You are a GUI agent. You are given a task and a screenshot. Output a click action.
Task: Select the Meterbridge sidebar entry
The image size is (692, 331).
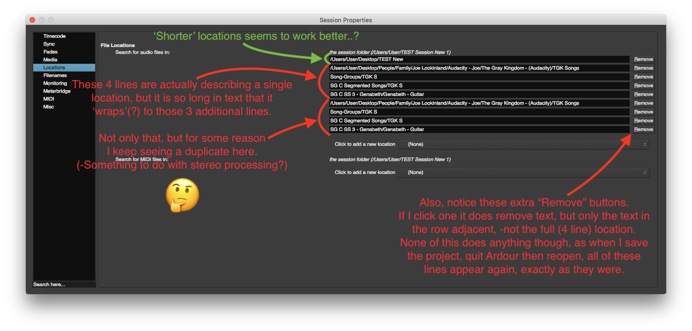tap(57, 91)
